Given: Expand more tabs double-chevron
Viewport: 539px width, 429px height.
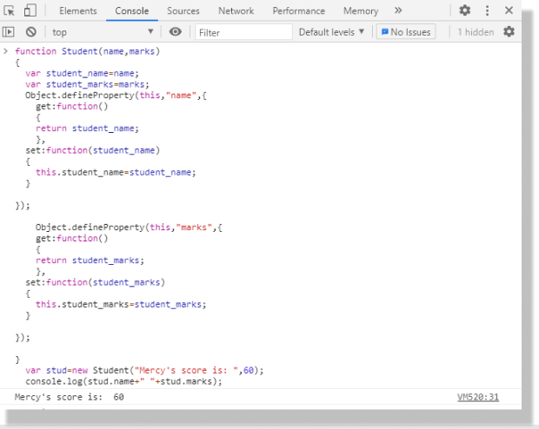Looking at the screenshot, I should 398,10.
